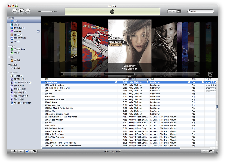This screenshot has width=225, height=163.
Task: Open the Audiobook Builder playlist
Action: tap(24, 103)
